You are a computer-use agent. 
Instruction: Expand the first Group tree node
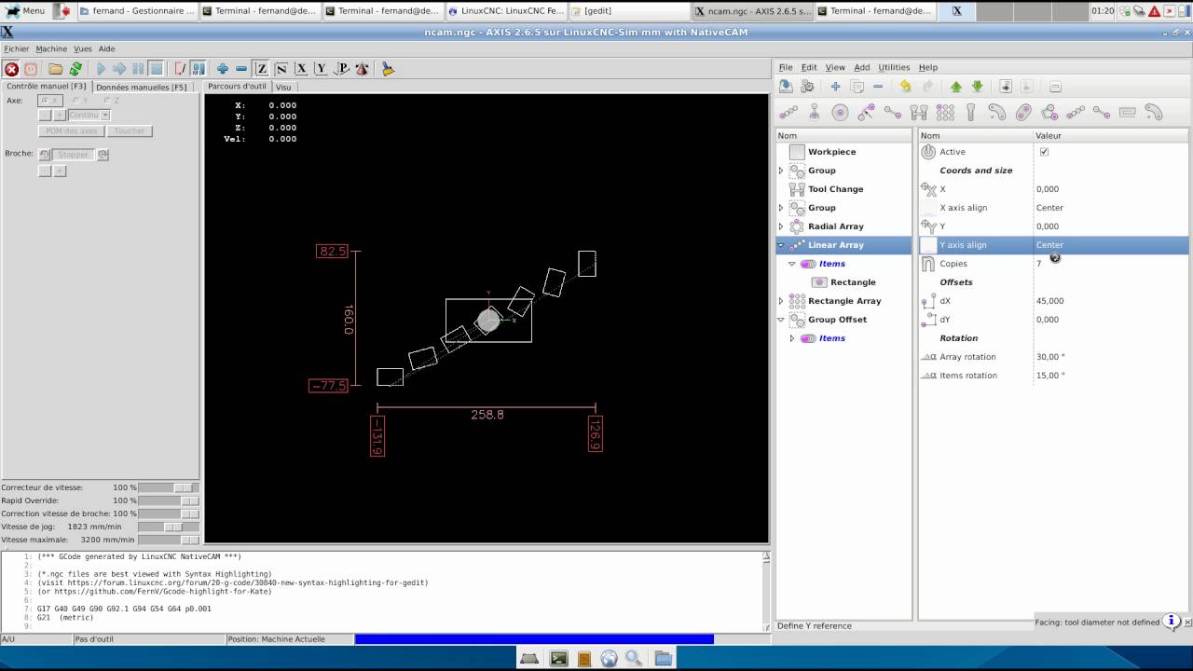(781, 171)
